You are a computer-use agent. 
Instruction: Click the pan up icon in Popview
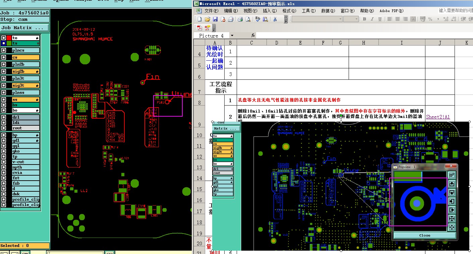point(452,184)
